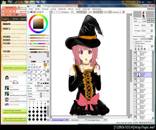Click the orange foreground color swatch
The image size is (156, 130).
click(x=45, y=65)
